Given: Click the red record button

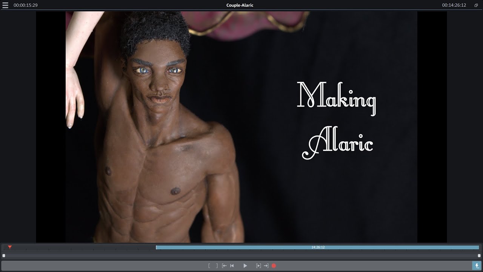Looking at the screenshot, I should pos(274,266).
